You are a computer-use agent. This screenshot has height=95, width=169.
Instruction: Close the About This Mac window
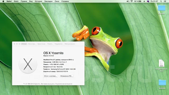(15, 44)
